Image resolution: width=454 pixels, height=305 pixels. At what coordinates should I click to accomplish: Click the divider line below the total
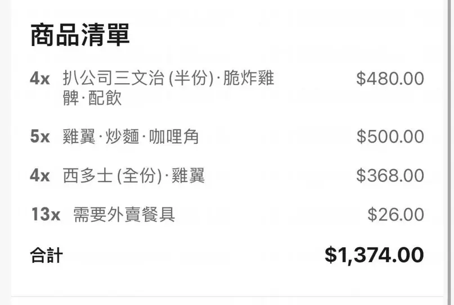point(227,297)
